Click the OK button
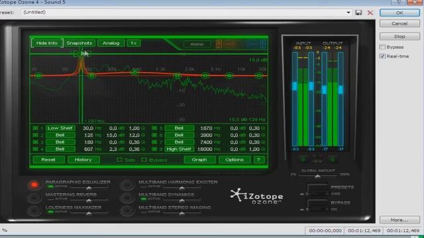Viewport: 424px width, 238px height. click(399, 13)
